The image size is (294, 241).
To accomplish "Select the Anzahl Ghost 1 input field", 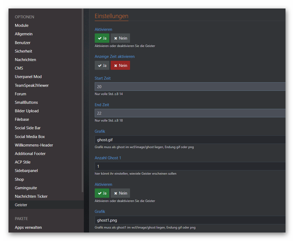I will pyautogui.click(x=190, y=166).
